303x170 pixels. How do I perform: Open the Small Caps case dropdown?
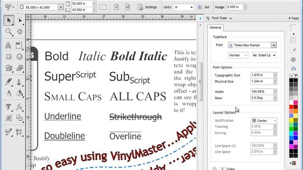click(264, 55)
